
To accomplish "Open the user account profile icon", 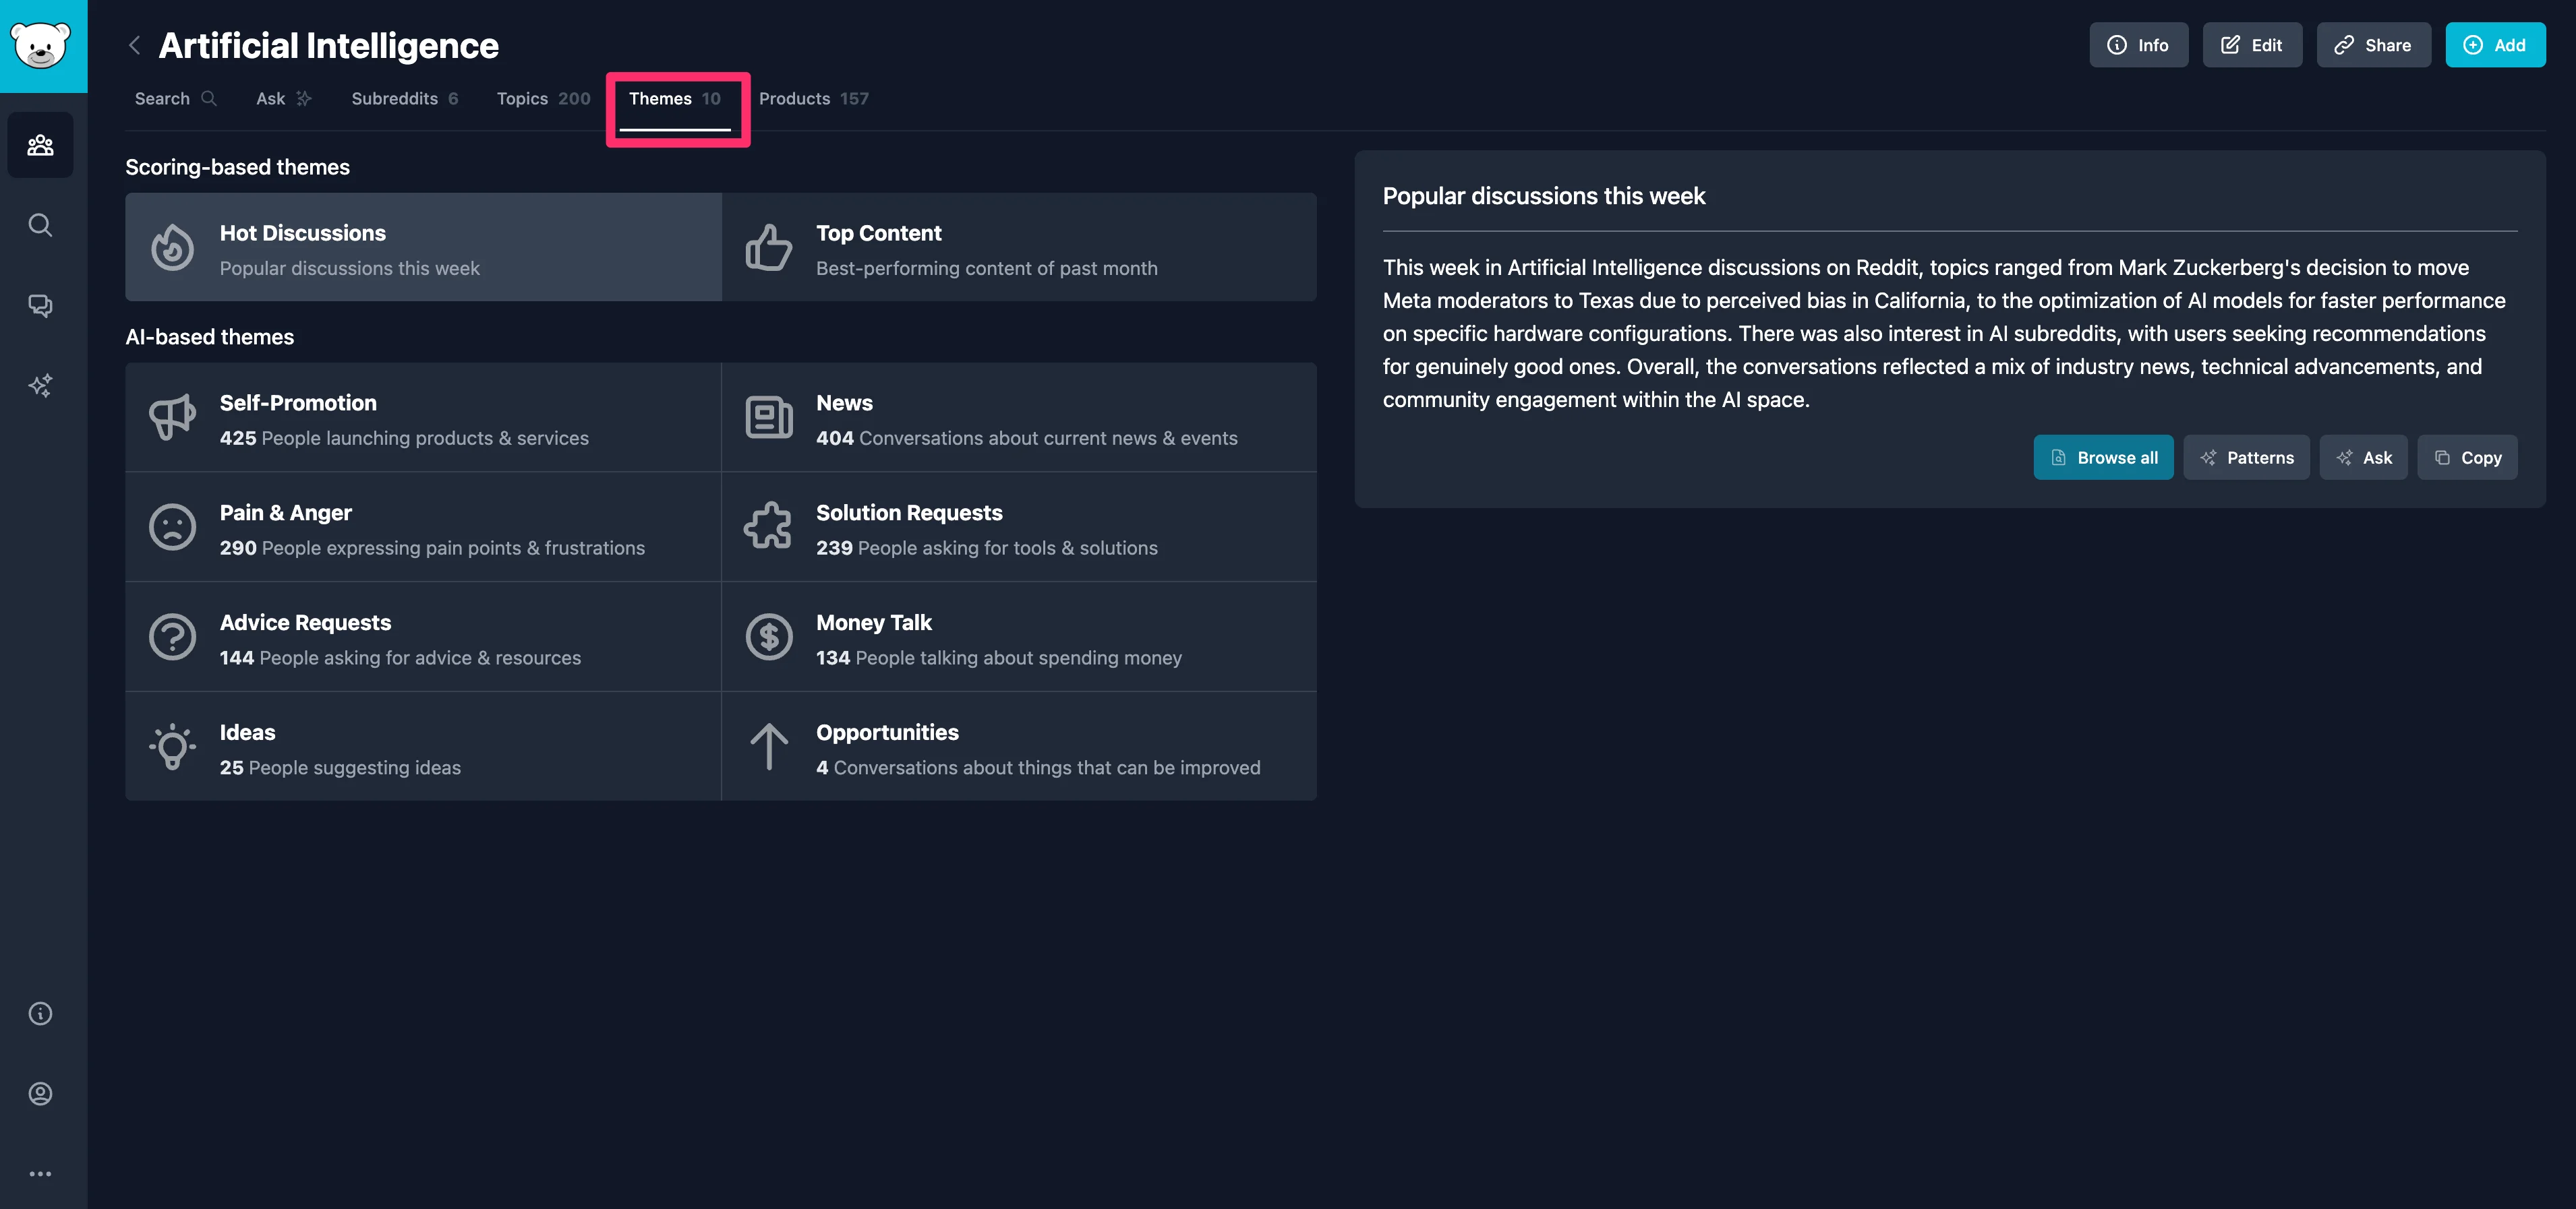I will click(x=41, y=1093).
